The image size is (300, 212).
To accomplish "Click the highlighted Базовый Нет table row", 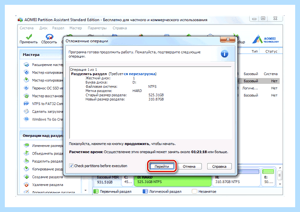I will (259, 81).
